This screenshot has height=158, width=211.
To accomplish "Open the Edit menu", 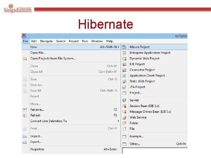I will 34,41.
